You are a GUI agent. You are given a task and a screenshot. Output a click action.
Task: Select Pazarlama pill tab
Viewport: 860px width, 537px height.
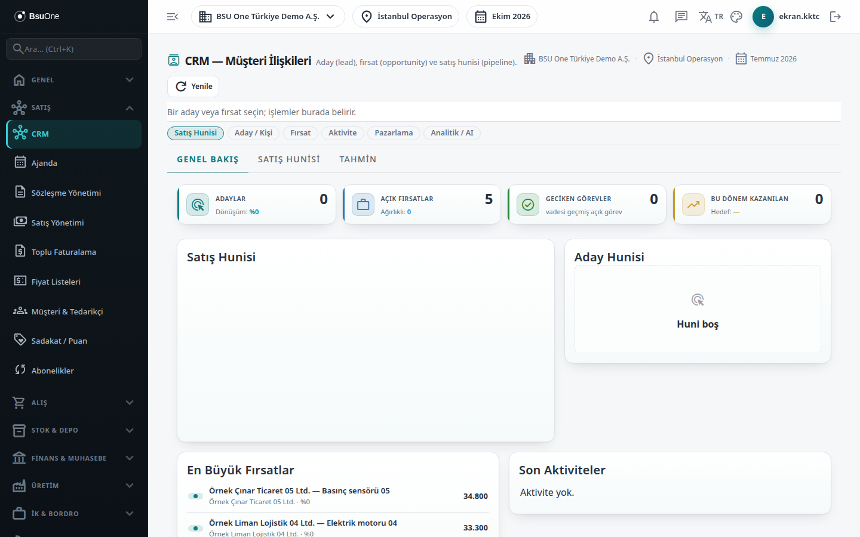pyautogui.click(x=394, y=133)
